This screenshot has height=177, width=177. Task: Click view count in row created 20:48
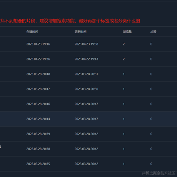coord(124,74)
